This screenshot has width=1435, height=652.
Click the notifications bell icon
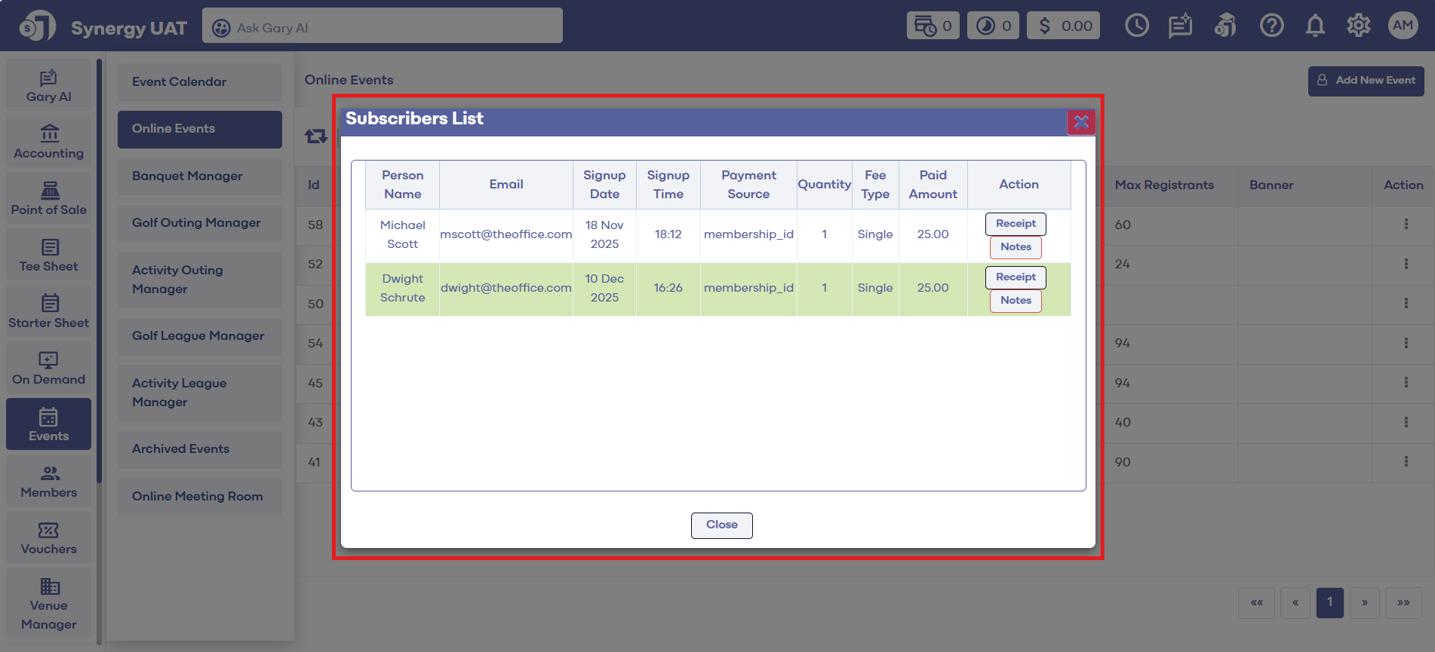[x=1315, y=26]
